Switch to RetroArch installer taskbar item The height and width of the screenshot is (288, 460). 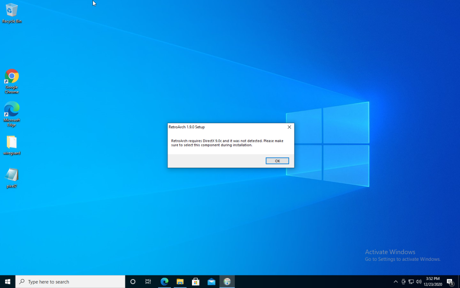tap(227, 281)
